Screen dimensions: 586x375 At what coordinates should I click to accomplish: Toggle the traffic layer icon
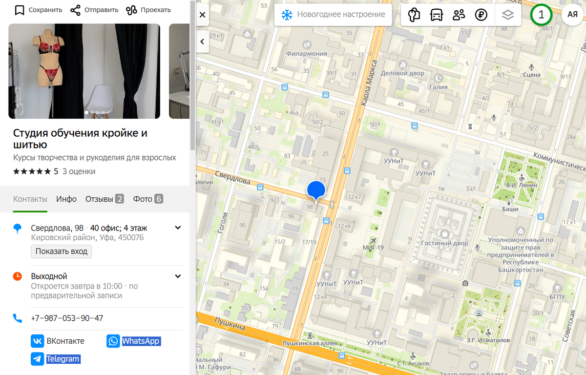[414, 15]
